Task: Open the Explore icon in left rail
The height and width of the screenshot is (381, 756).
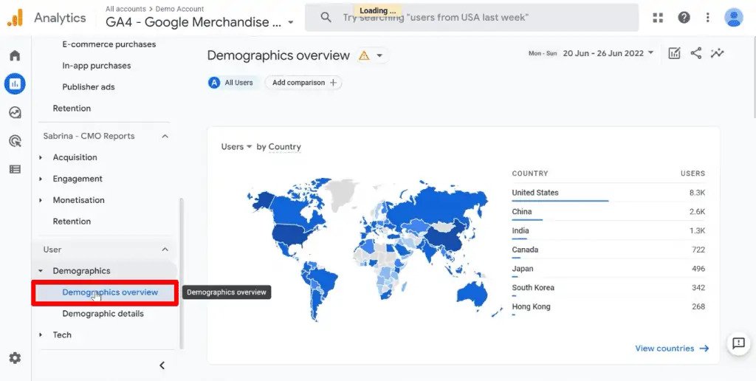Action: click(x=15, y=112)
